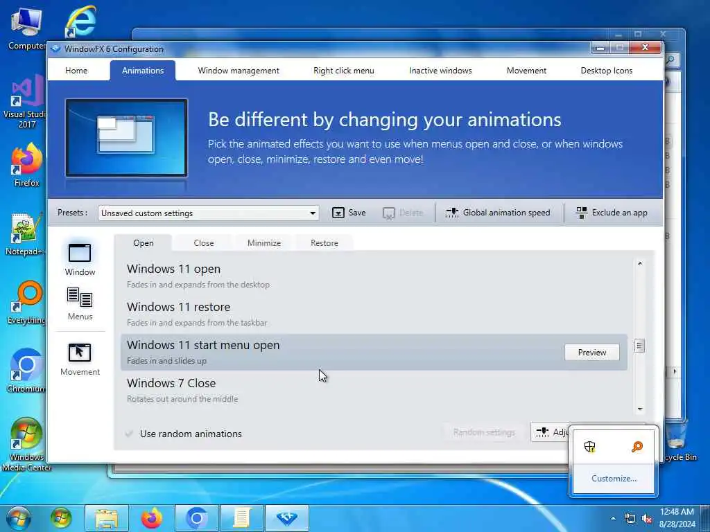Select the Internet Explorer desktop shortcut
This screenshot has height=532, width=710.
(x=81, y=21)
